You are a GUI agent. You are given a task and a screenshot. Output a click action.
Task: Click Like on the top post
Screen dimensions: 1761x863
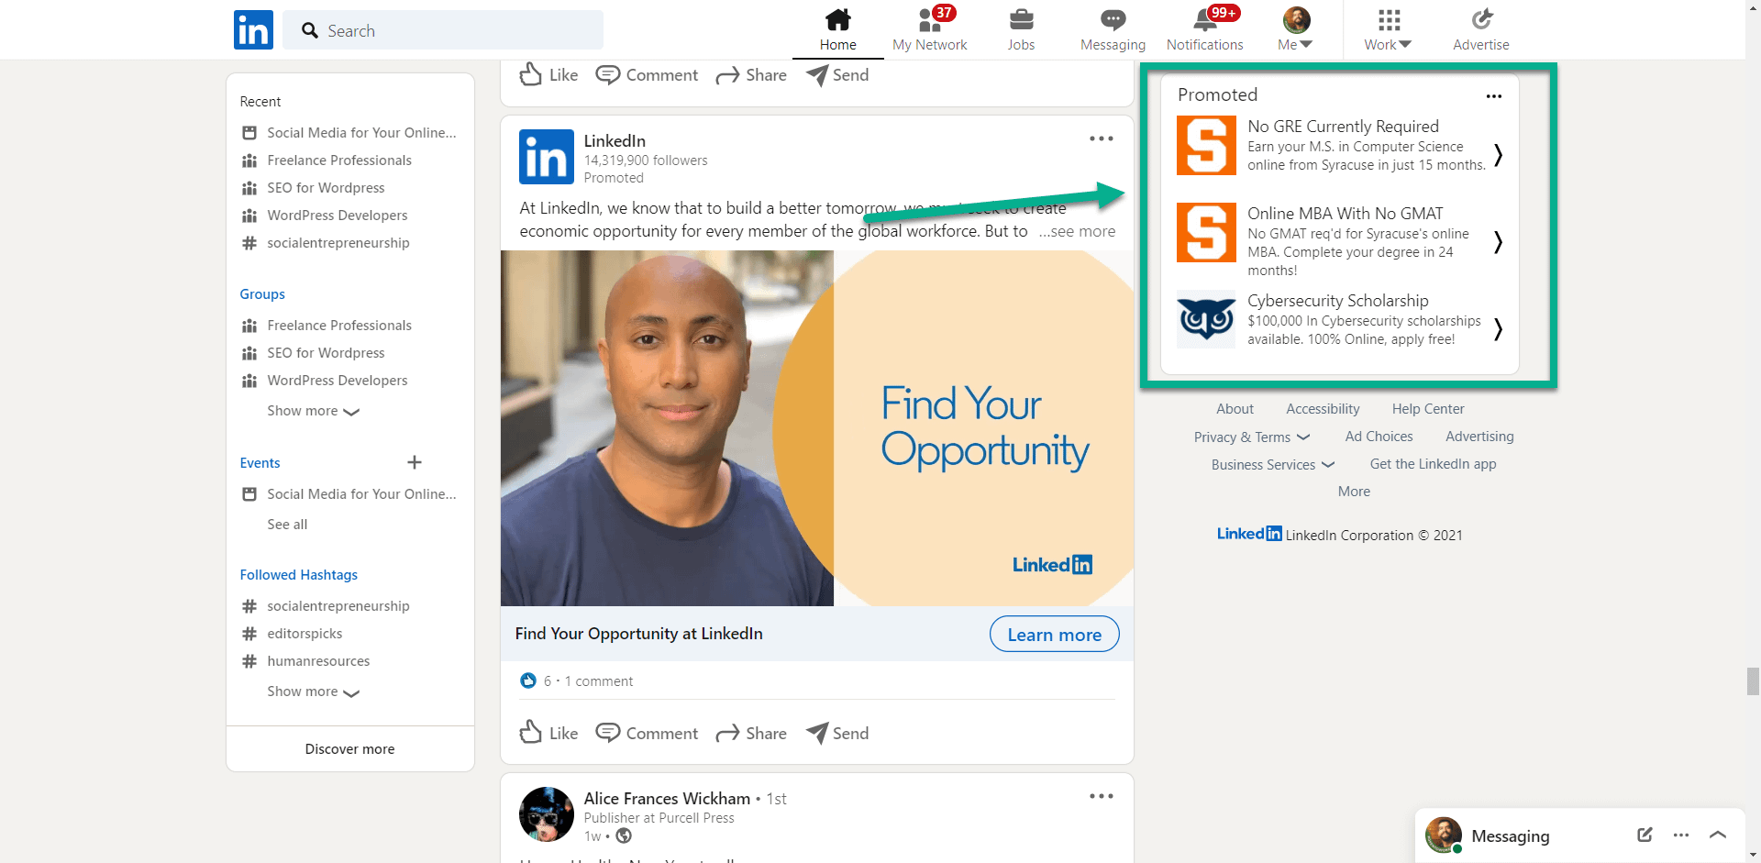click(548, 74)
